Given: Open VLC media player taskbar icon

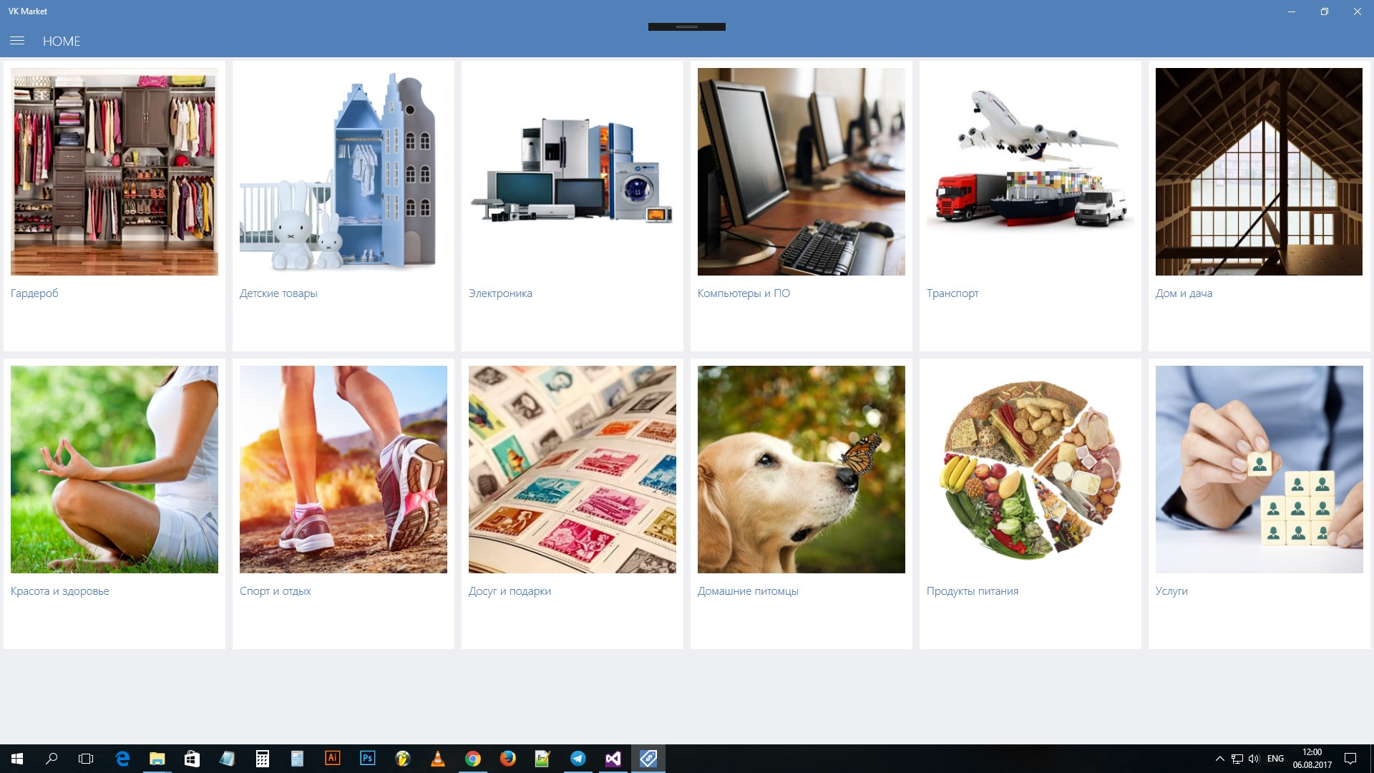Looking at the screenshot, I should click(438, 758).
